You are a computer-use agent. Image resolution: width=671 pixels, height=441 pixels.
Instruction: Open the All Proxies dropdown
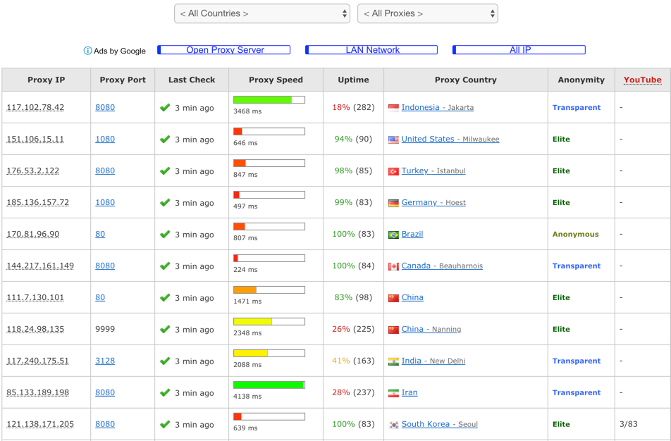pyautogui.click(x=427, y=13)
